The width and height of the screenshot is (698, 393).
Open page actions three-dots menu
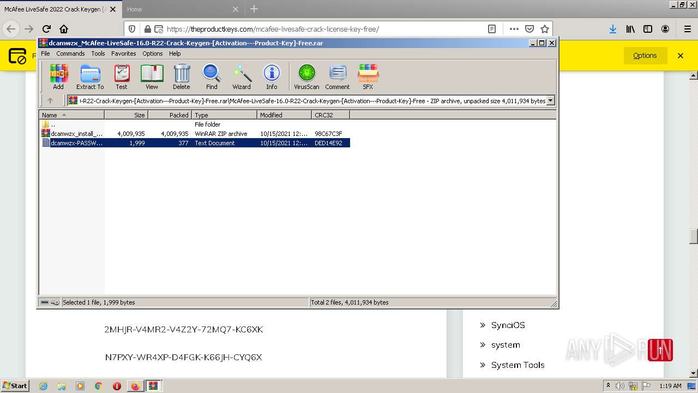(x=514, y=29)
